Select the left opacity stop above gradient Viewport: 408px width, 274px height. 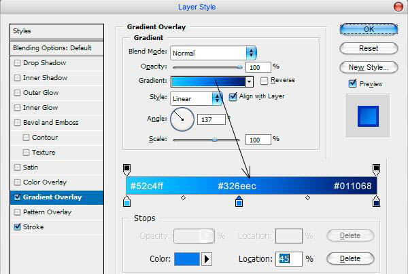tap(126, 170)
